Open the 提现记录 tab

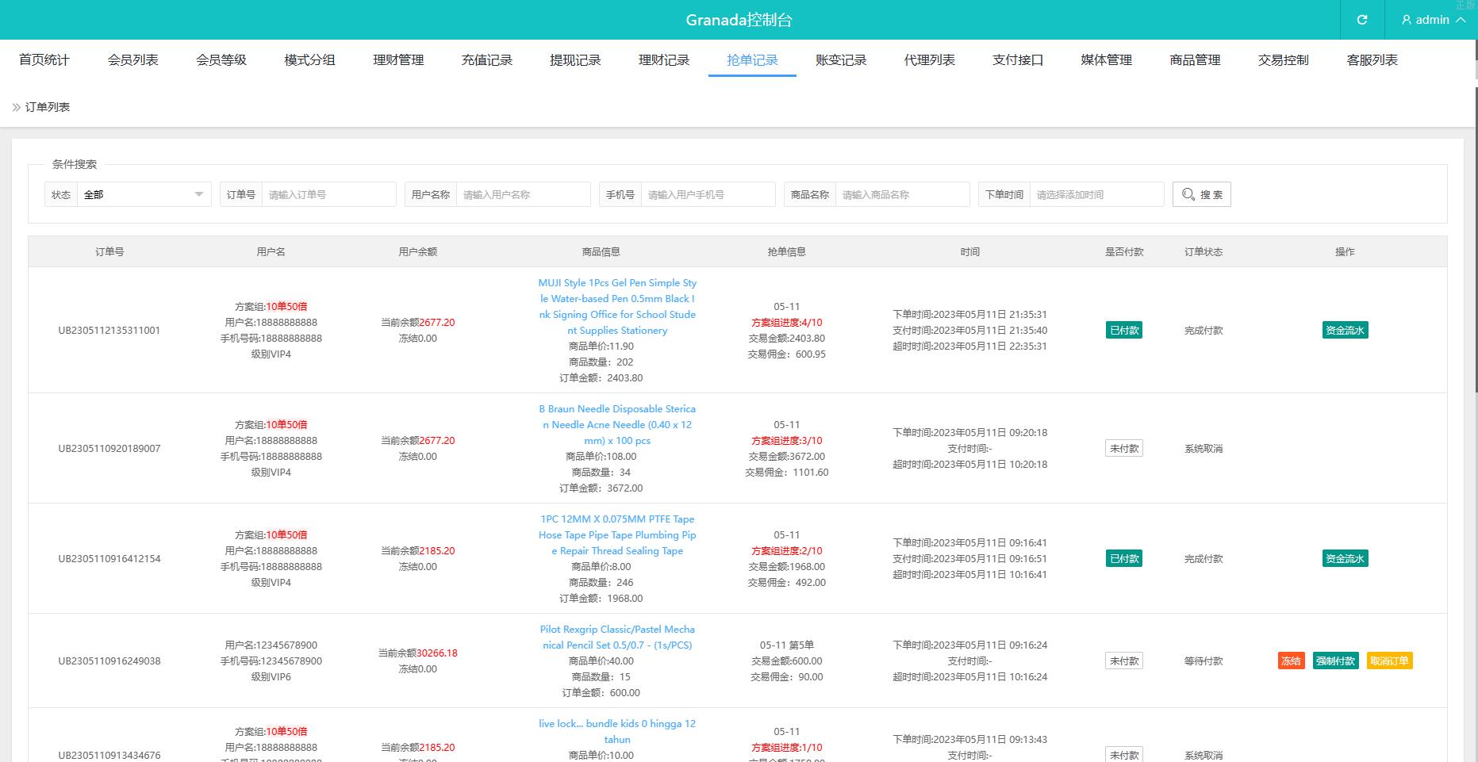click(x=575, y=60)
